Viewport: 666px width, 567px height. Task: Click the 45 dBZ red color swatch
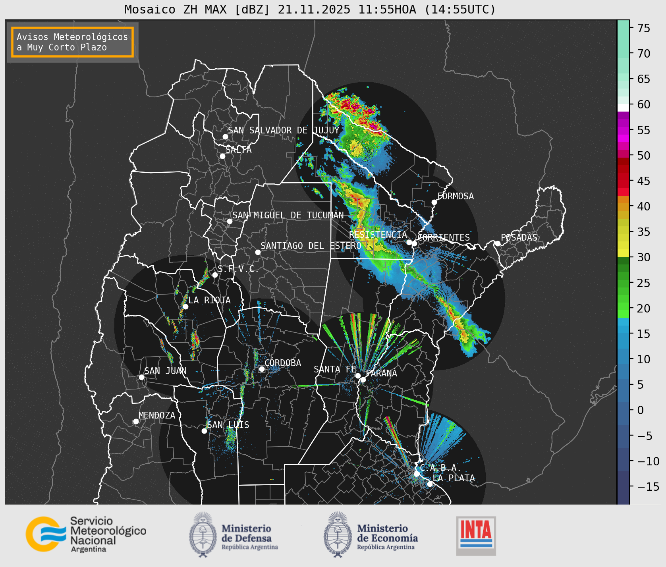[623, 184]
